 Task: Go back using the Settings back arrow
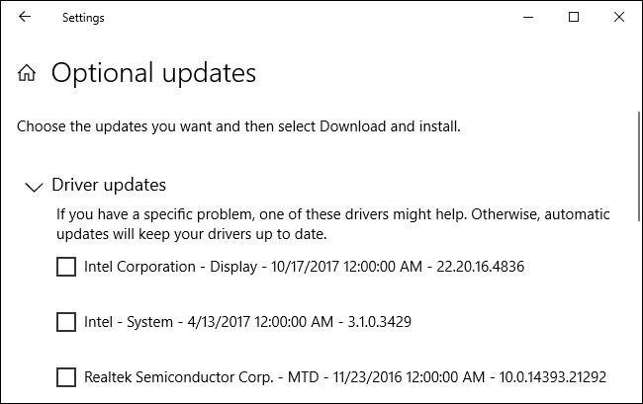(x=25, y=17)
